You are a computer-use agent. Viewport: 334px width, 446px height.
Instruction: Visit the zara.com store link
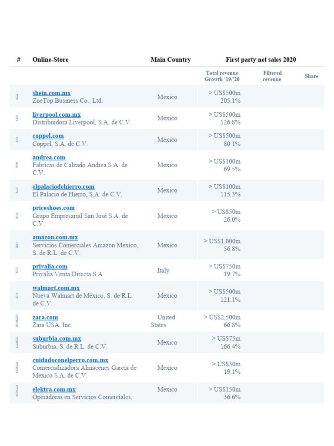45,317
